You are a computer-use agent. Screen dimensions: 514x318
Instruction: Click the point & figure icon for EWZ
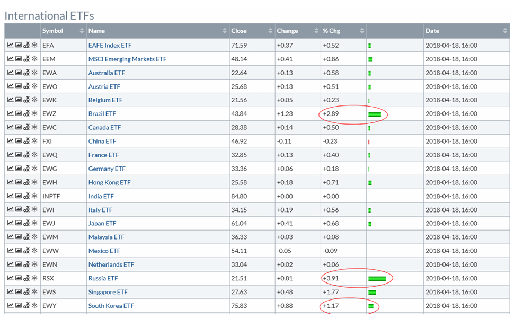coord(26,114)
